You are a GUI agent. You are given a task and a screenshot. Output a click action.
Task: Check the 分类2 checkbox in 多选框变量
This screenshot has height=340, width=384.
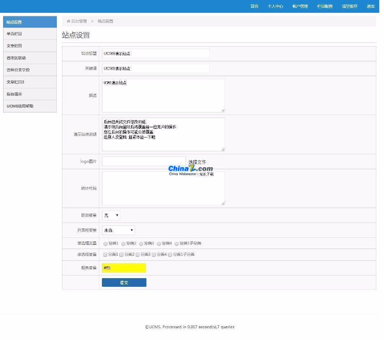pos(123,254)
